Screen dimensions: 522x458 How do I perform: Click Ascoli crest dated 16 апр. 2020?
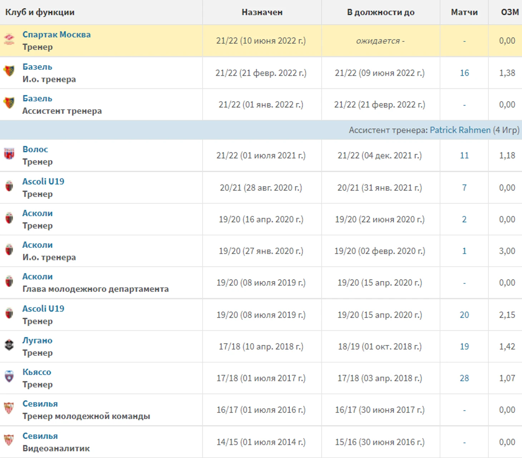click(9, 218)
